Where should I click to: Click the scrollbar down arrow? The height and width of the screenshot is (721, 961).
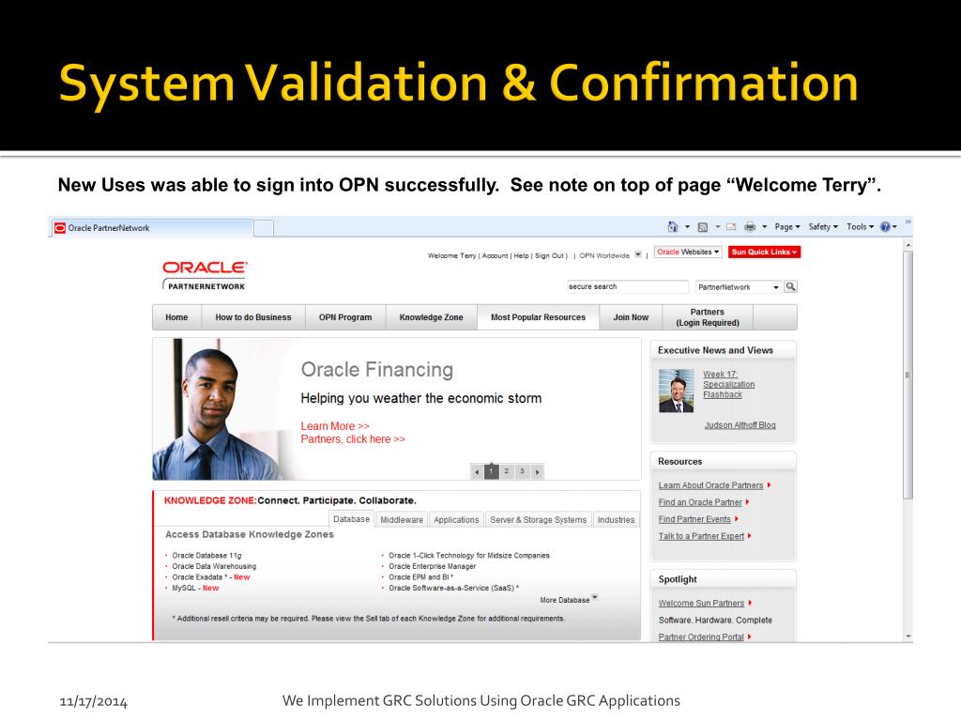click(908, 637)
